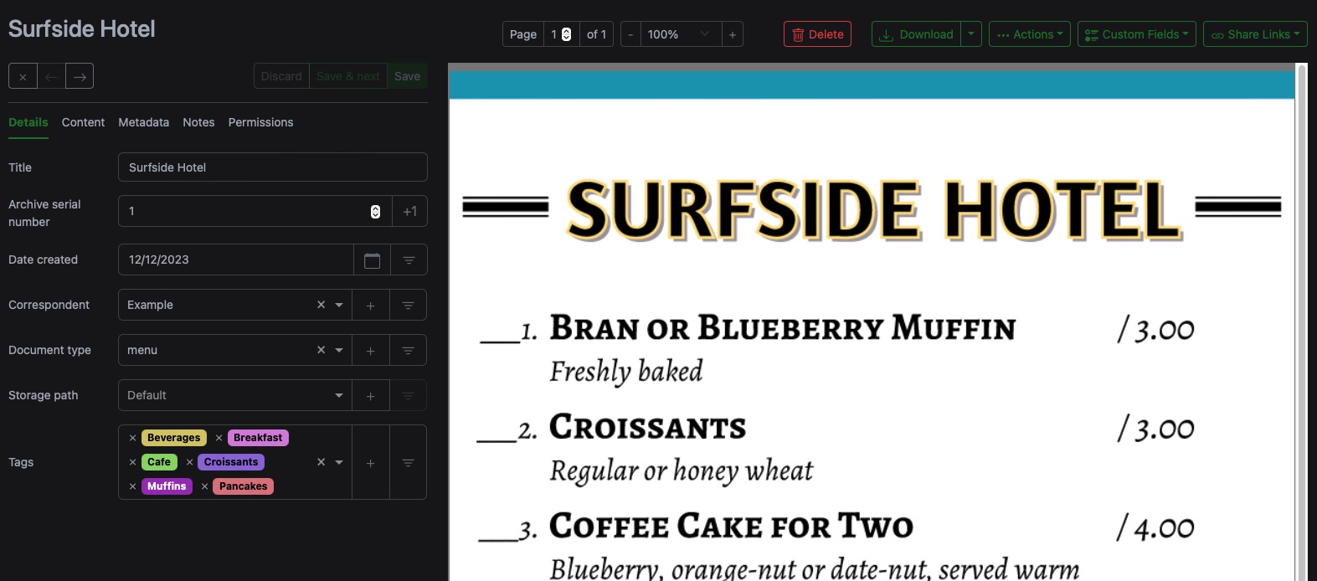Screen dimensions: 1317x581
Task: Click the Download button
Action: click(916, 34)
